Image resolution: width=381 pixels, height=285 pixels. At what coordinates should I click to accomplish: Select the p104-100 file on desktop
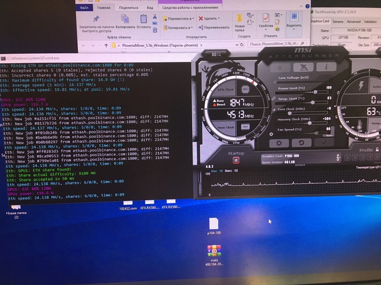[214, 226]
